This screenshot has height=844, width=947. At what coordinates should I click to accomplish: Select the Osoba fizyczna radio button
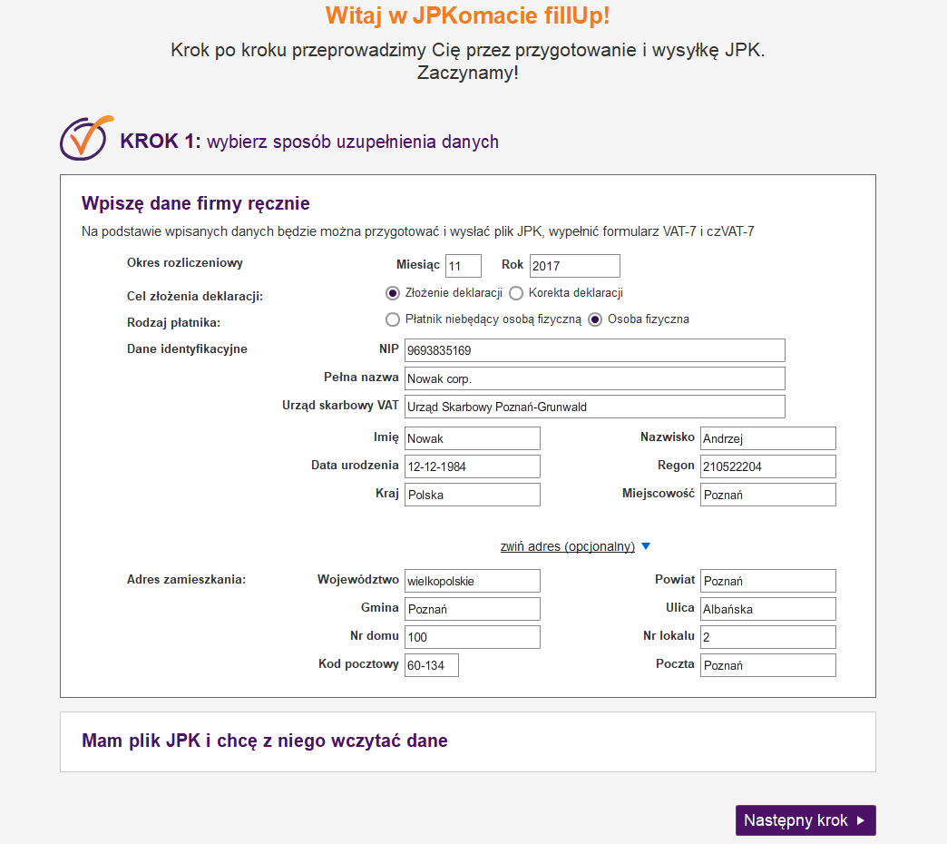[x=595, y=319]
